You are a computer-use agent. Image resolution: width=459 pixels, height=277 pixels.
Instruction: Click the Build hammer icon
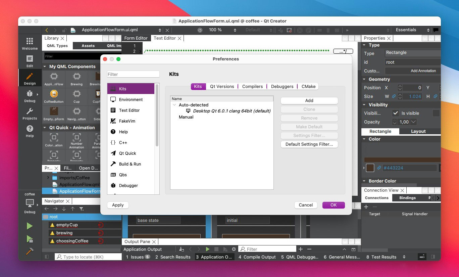click(30, 251)
